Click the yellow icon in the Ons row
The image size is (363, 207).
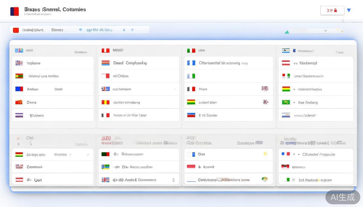coord(265,154)
